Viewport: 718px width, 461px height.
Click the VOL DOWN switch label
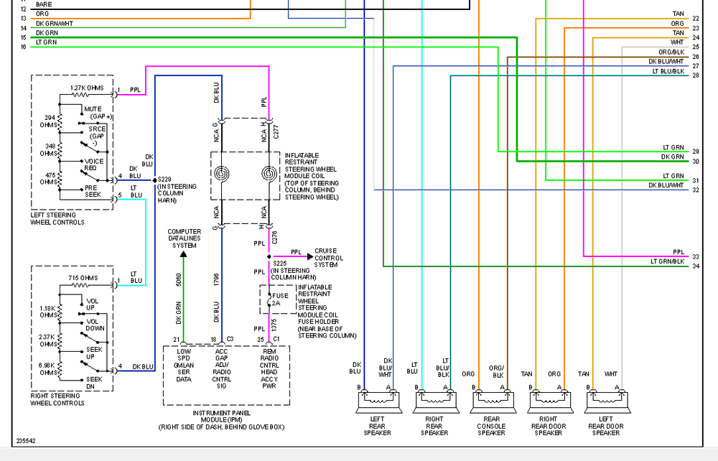coord(95,325)
